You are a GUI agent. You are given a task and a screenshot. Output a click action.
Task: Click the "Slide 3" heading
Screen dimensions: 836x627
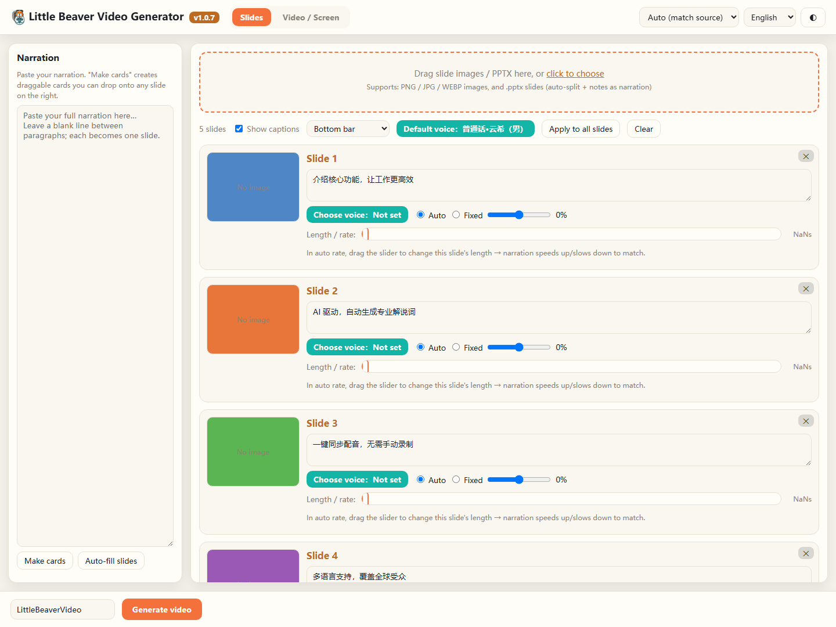322,423
